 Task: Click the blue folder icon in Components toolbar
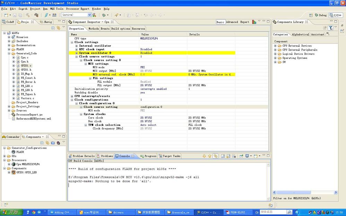click(x=53, y=143)
